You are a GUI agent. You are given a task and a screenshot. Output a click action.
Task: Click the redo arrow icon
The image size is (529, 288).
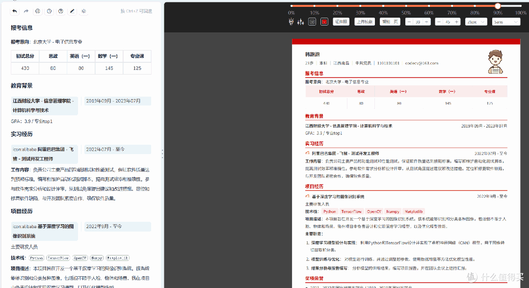(26, 11)
